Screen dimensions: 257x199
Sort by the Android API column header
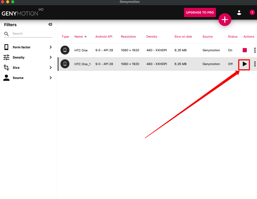(104, 37)
